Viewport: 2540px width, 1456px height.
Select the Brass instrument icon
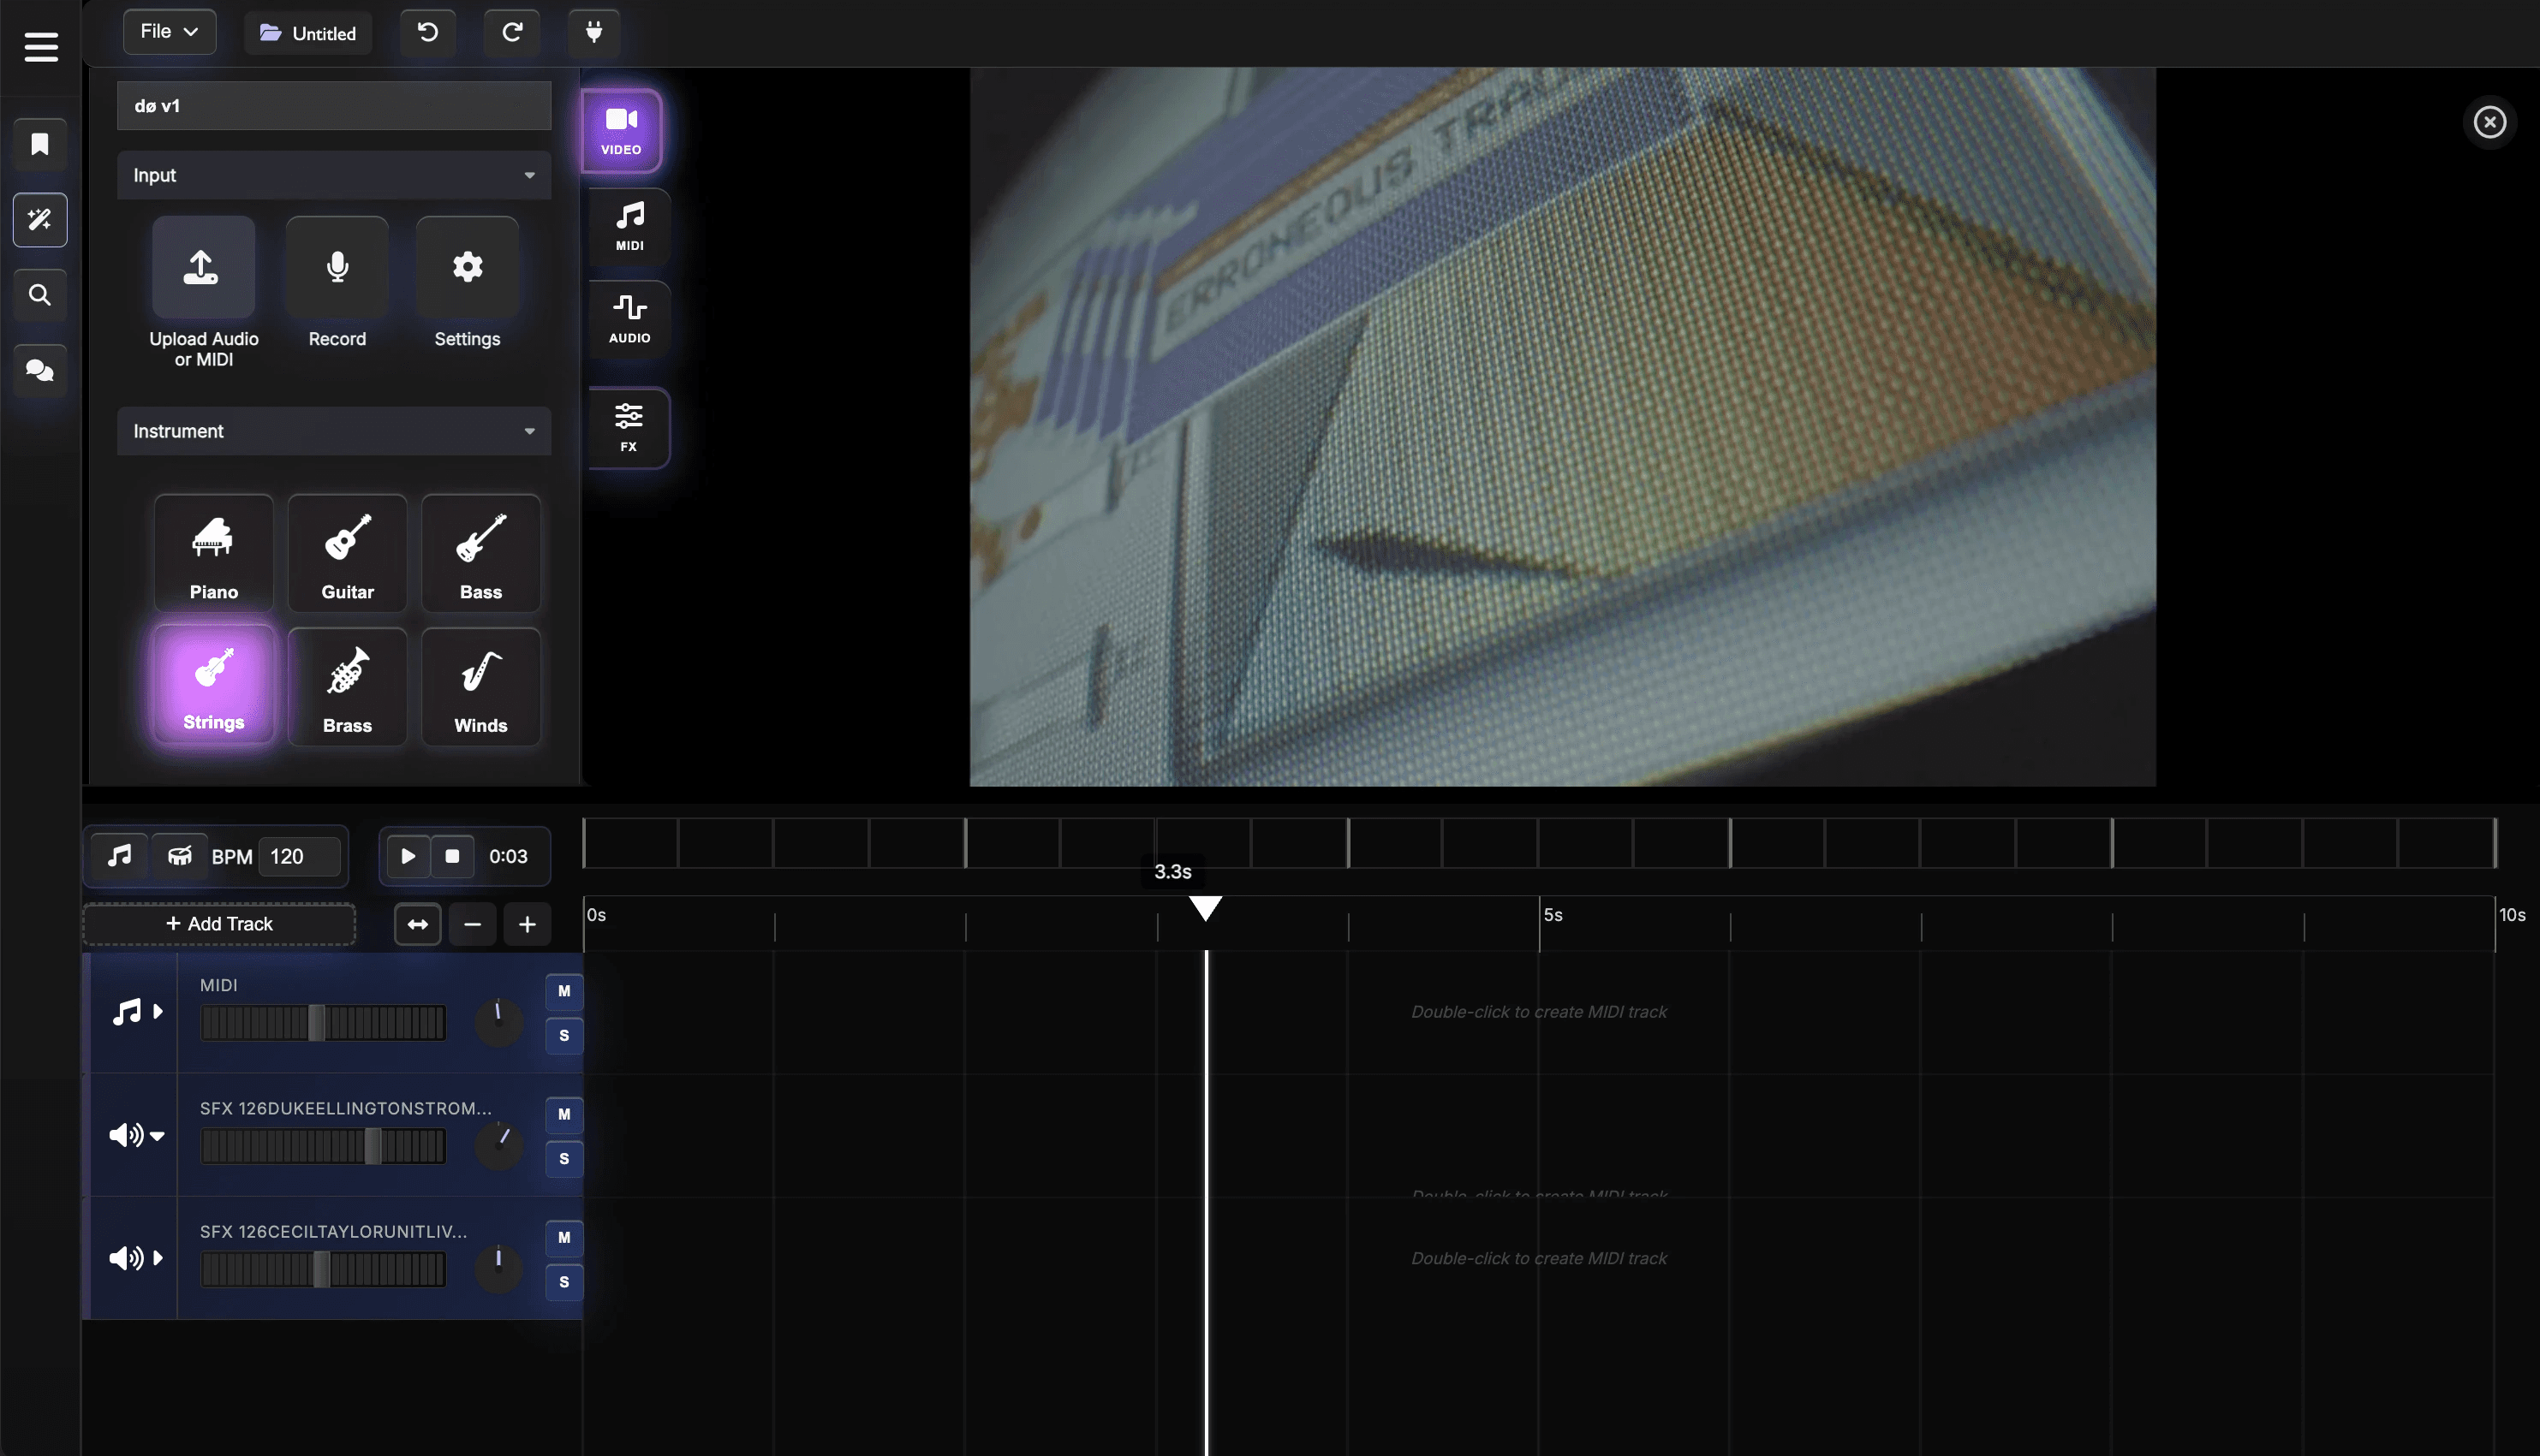(347, 686)
